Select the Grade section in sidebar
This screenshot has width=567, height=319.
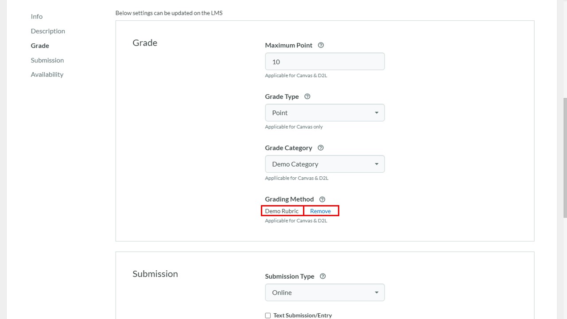coord(40,46)
